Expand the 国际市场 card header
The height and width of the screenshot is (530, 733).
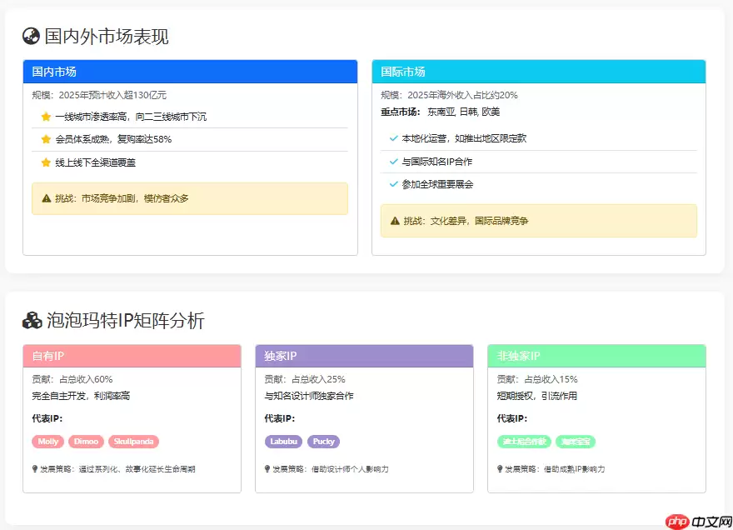click(539, 72)
